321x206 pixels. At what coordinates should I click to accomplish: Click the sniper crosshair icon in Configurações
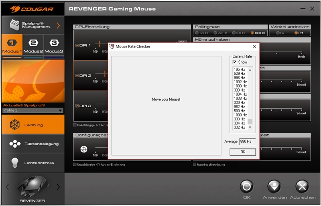[x=84, y=149]
